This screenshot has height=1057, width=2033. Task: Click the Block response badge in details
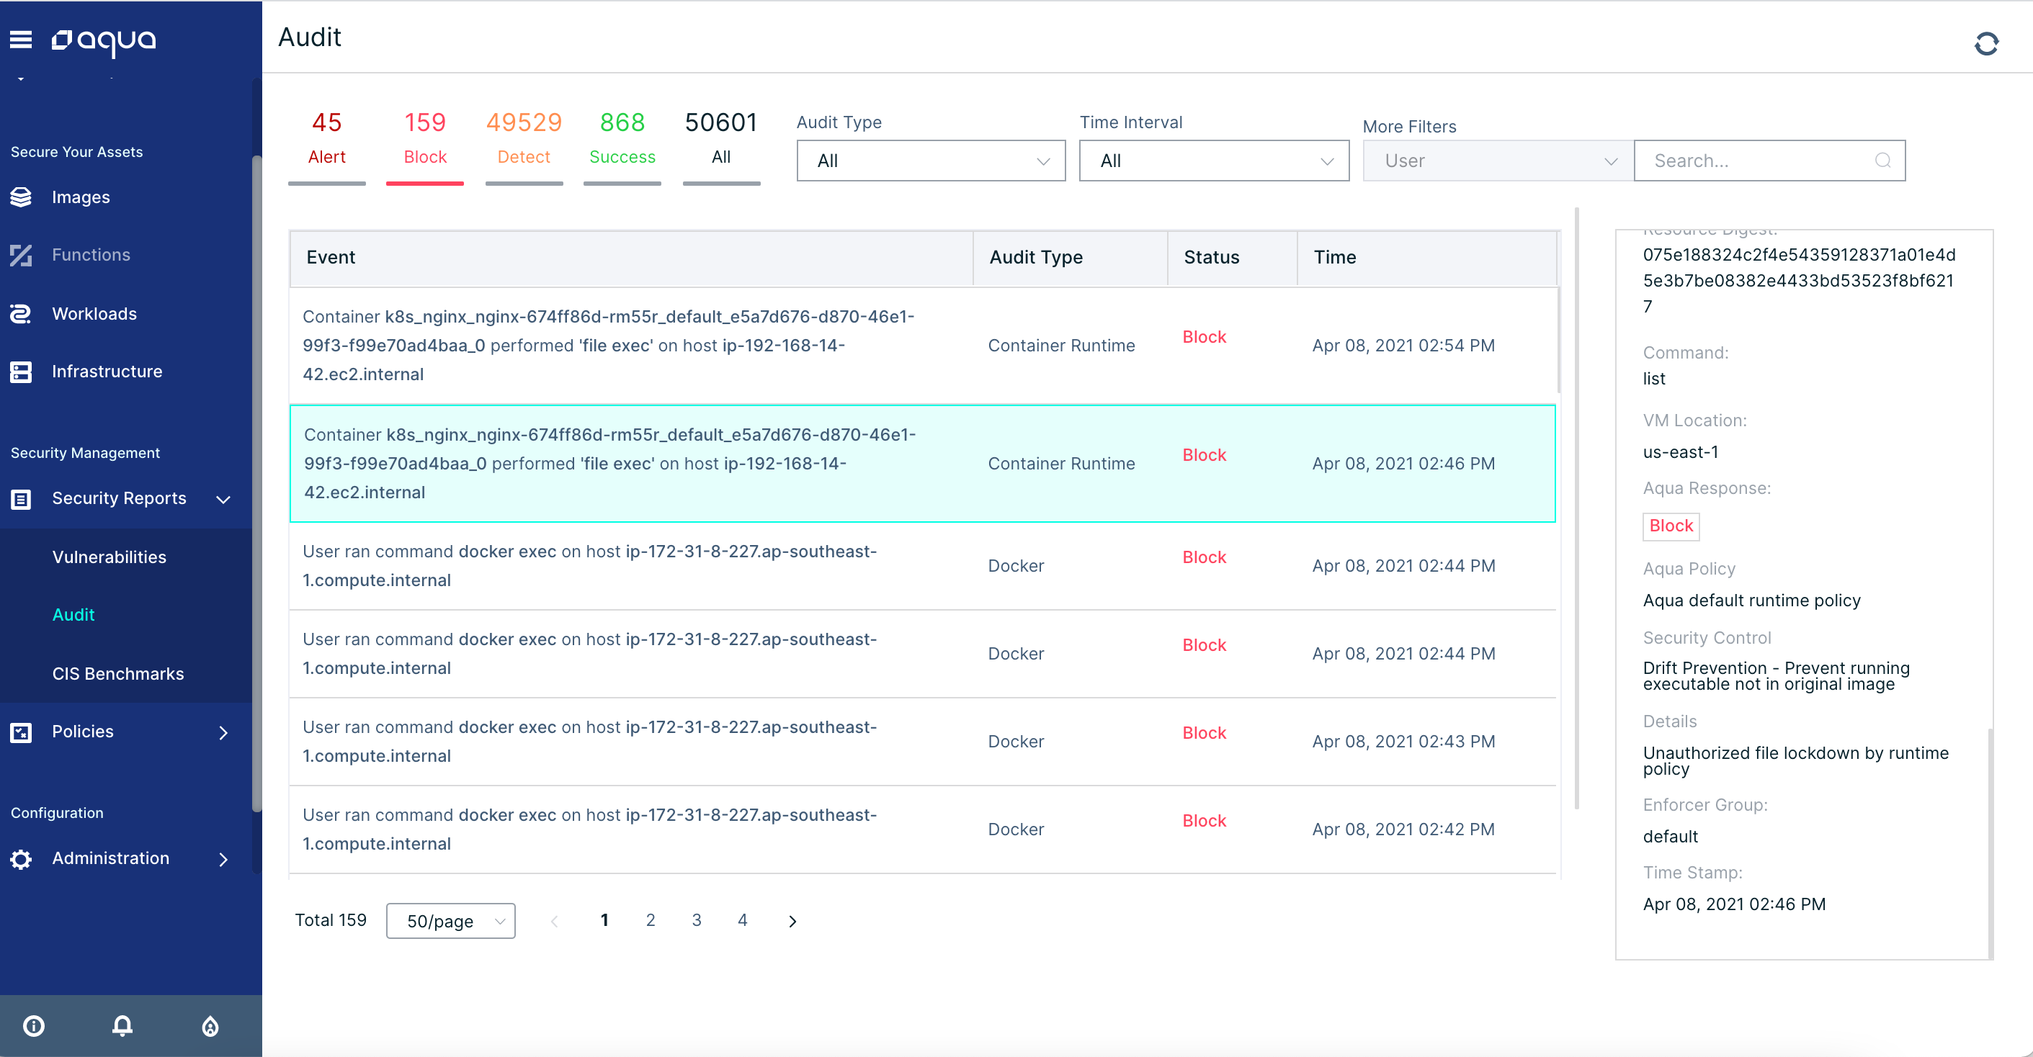[x=1671, y=526]
